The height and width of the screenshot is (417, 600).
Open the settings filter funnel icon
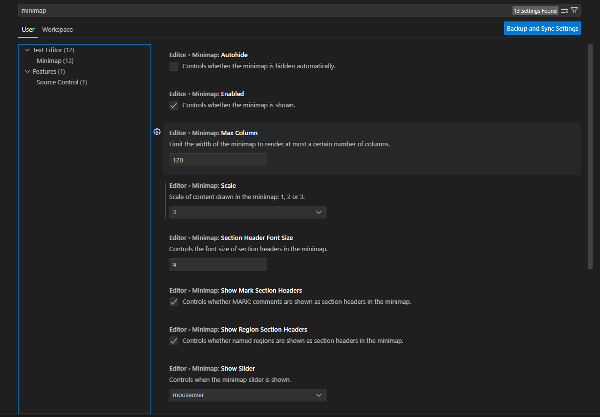click(x=574, y=10)
